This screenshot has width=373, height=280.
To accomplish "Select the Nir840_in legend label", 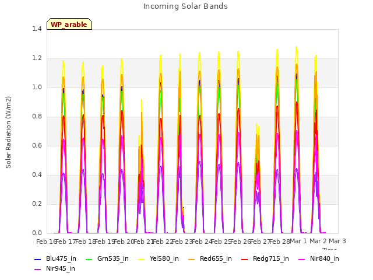I will click(325, 259).
